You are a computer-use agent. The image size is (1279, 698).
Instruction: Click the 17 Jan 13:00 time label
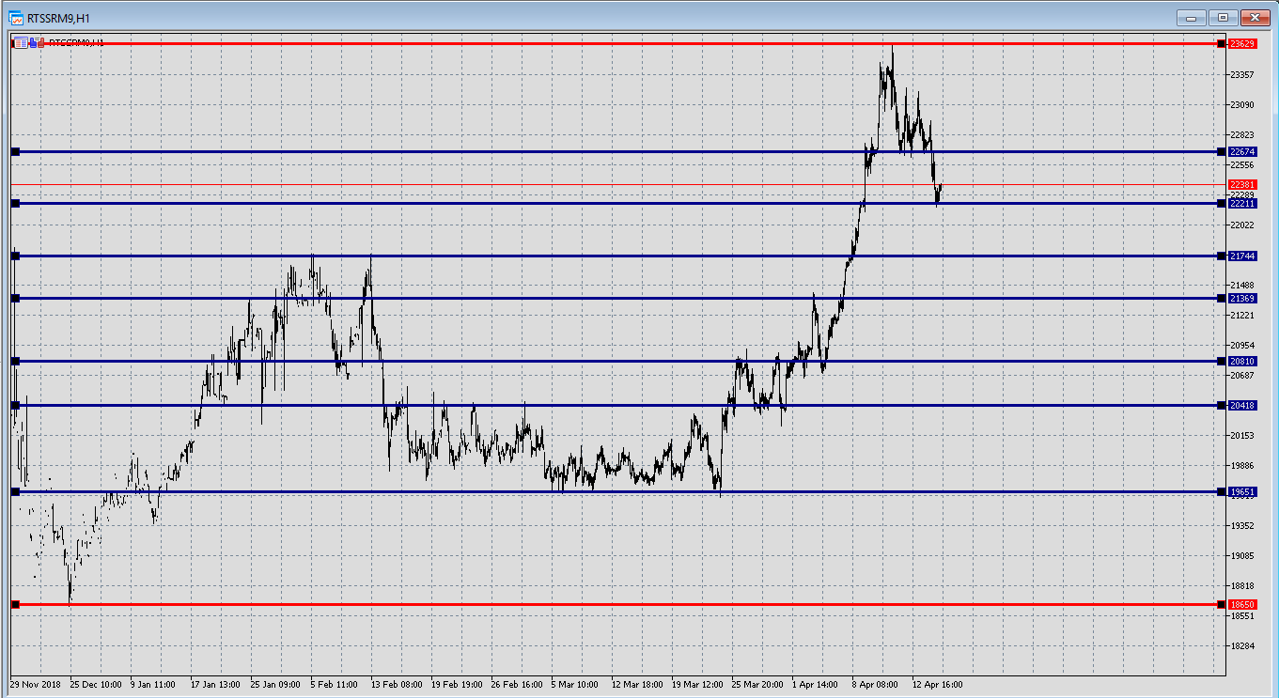click(215, 685)
